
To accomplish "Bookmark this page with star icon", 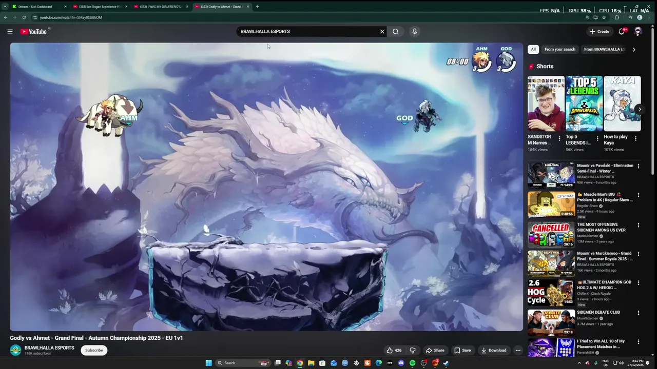I will 604,17.
